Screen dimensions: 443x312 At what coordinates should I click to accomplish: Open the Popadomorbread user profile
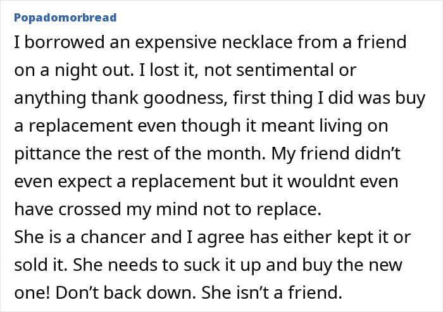[65, 18]
